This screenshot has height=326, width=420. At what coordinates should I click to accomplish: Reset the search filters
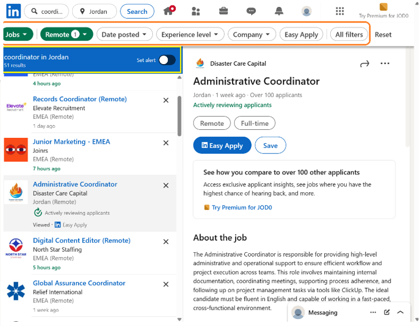point(383,35)
